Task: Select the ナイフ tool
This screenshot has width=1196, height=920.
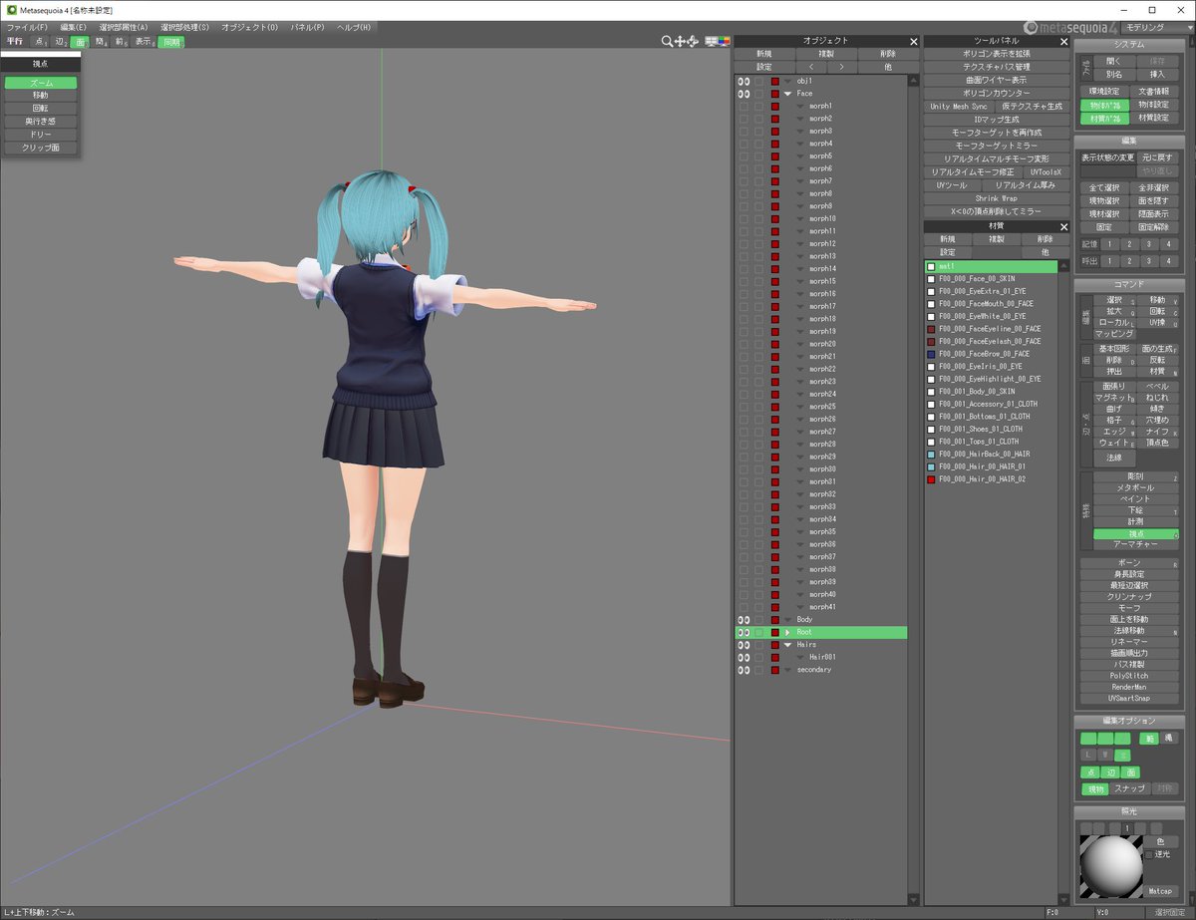Action: pyautogui.click(x=1157, y=432)
